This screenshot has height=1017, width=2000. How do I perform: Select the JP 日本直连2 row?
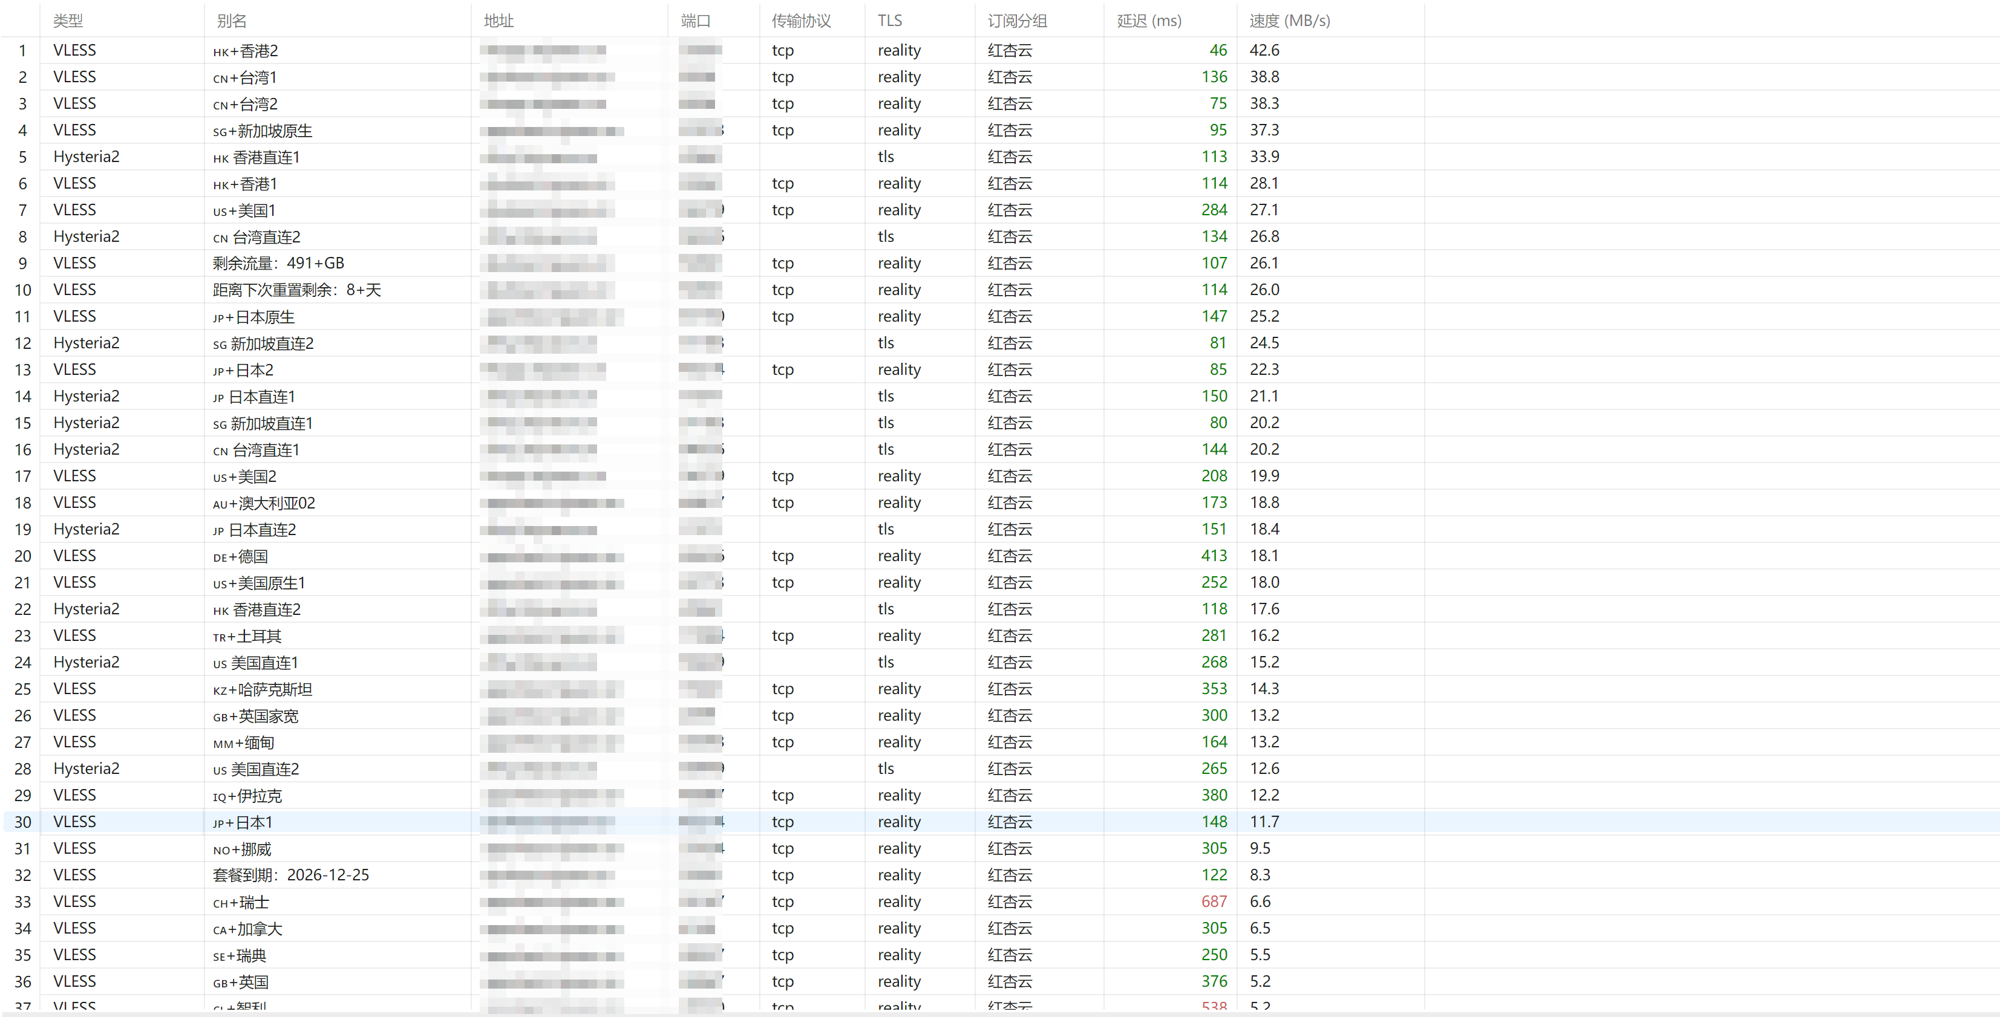pos(1000,529)
